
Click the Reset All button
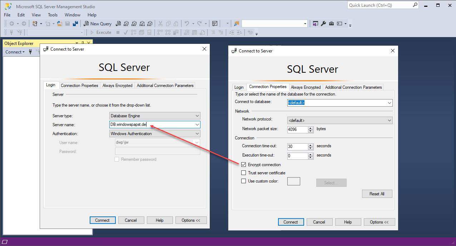click(x=377, y=194)
